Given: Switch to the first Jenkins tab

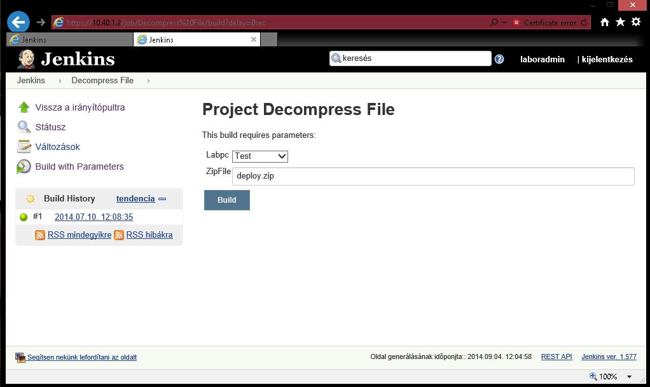Looking at the screenshot, I should pos(70,40).
